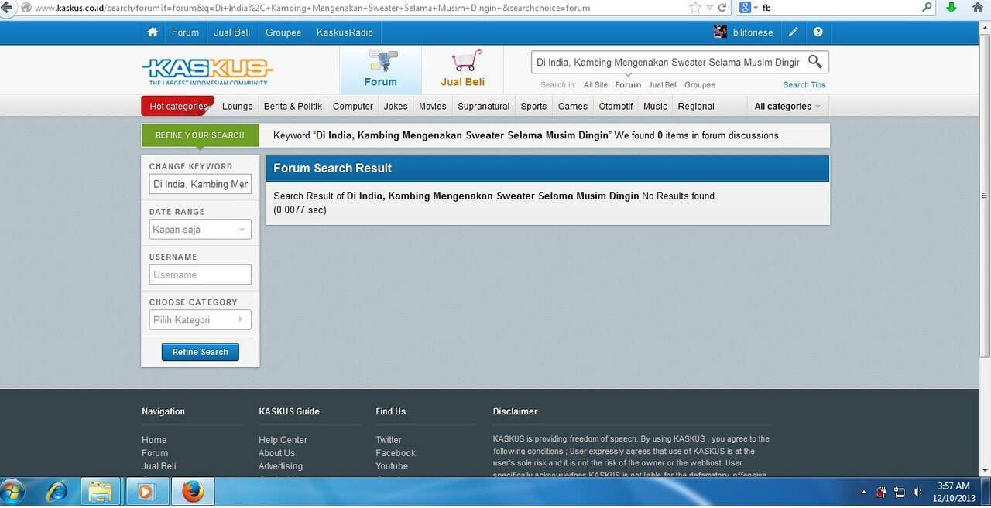
Task: Open Groupee in the top blue menu
Action: [x=283, y=32]
